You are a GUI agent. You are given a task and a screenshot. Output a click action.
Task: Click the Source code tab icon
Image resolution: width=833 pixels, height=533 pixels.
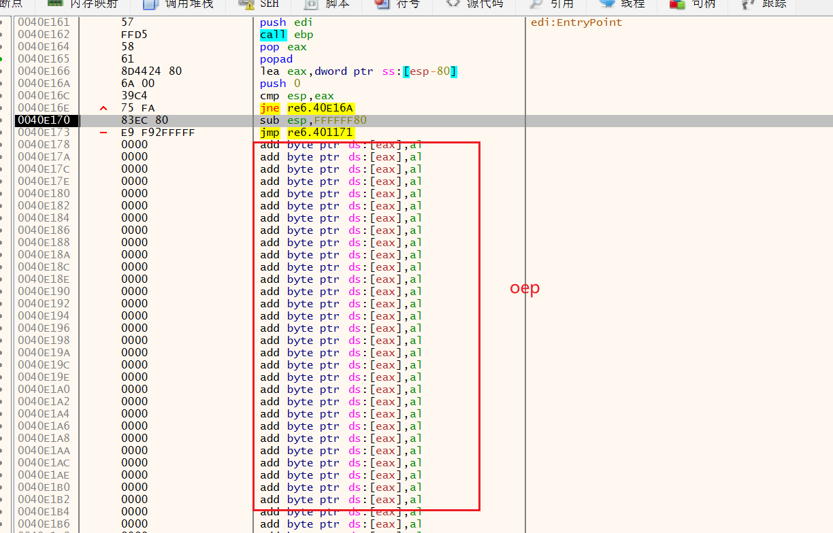click(x=453, y=4)
